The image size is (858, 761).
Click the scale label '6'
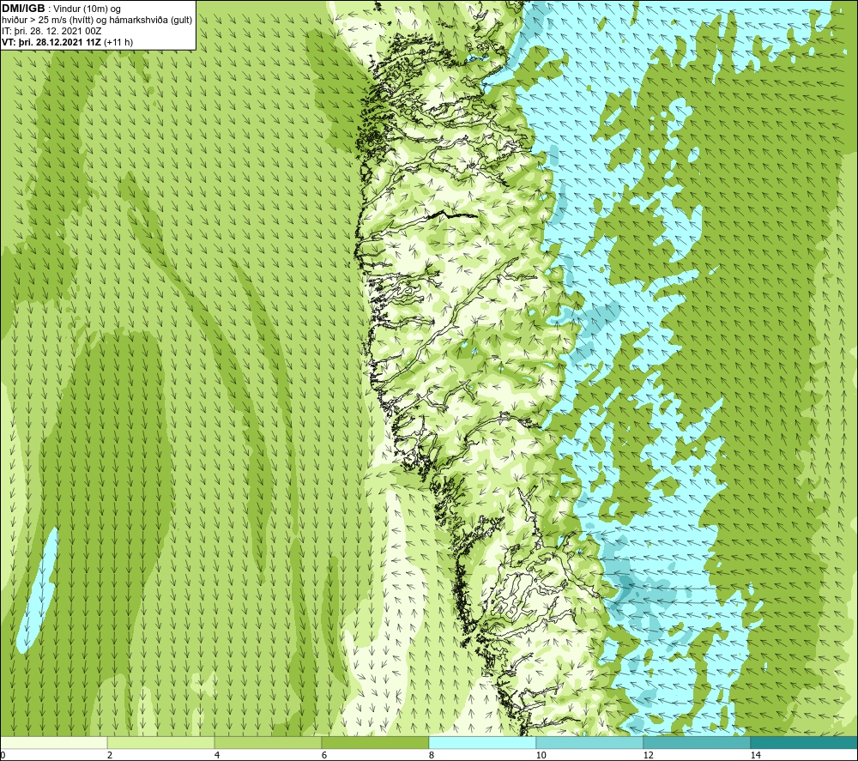click(x=324, y=755)
